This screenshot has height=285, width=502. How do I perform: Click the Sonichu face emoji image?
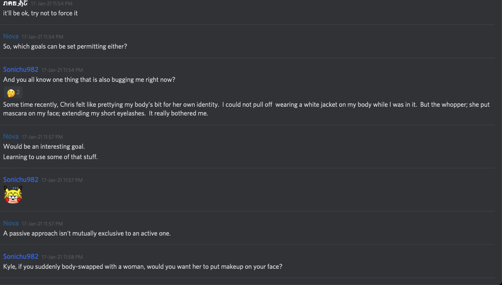[13, 194]
